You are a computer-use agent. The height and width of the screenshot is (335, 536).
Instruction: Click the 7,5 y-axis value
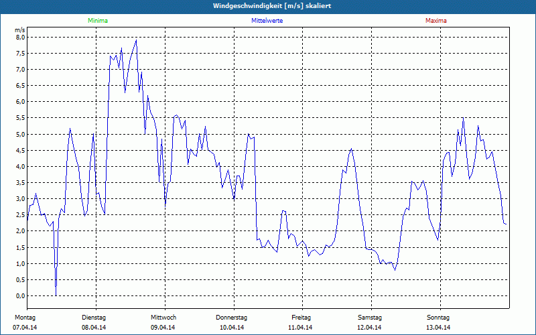click(x=21, y=54)
